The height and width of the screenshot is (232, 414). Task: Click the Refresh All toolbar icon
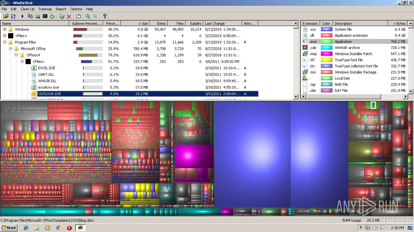click(x=13, y=16)
